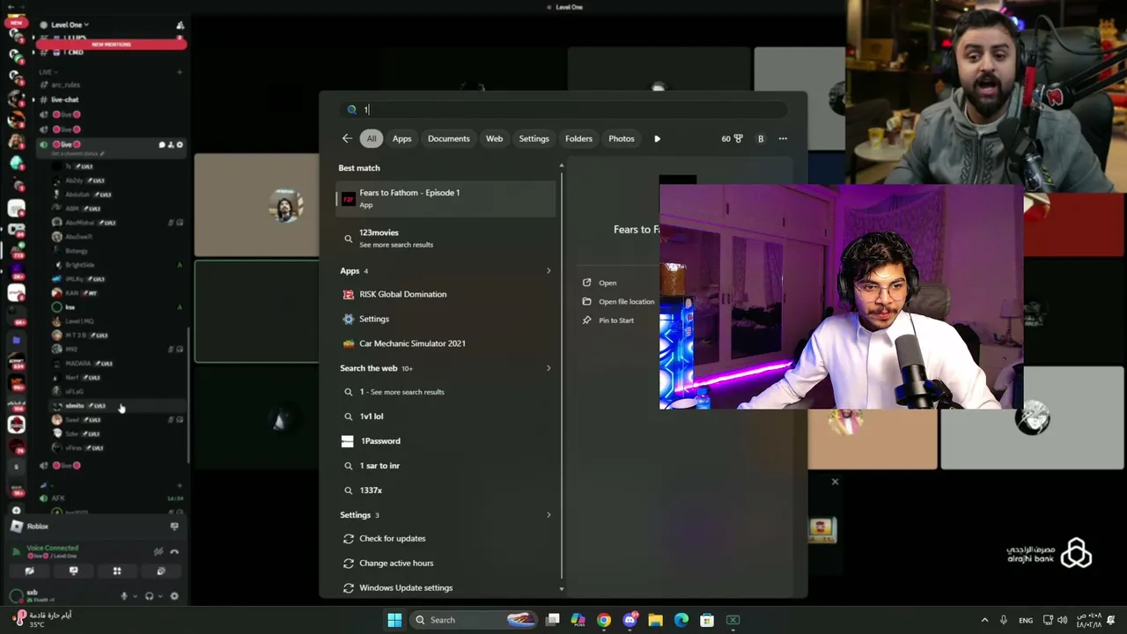The width and height of the screenshot is (1127, 634).
Task: Switch to Web filter tab
Action: tap(494, 138)
